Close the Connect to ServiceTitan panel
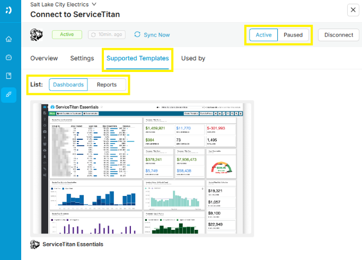This screenshot has height=260, width=362. [x=353, y=10]
